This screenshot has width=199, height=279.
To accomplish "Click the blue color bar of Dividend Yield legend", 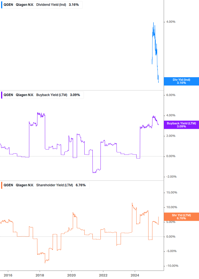I will [x=2, y=5].
